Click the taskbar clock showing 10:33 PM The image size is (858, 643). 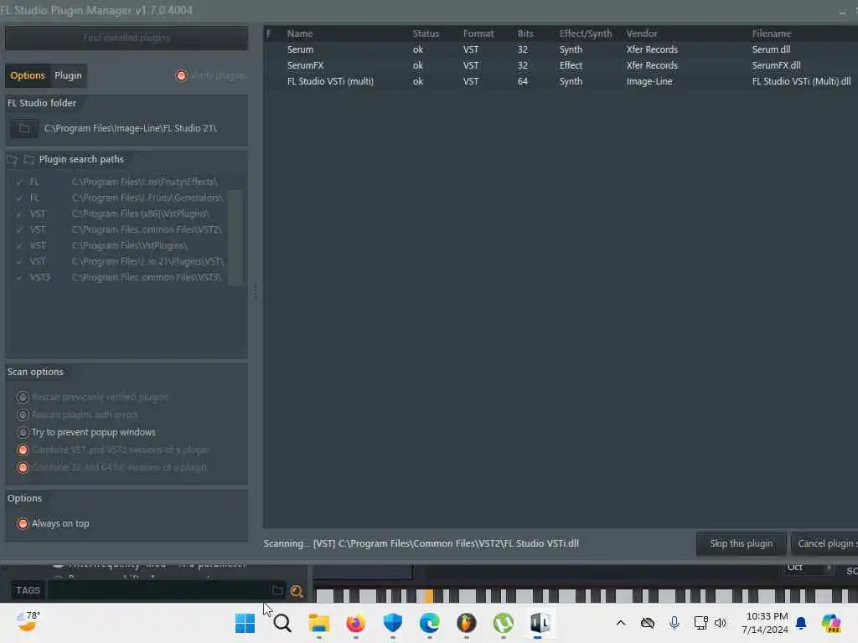tap(766, 623)
